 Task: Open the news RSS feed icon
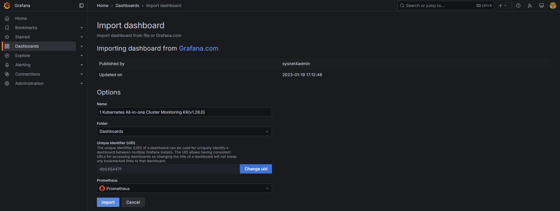point(530,6)
